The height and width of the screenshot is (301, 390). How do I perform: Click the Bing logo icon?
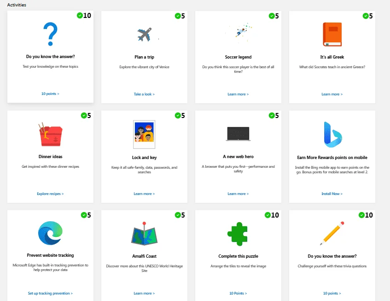(333, 135)
